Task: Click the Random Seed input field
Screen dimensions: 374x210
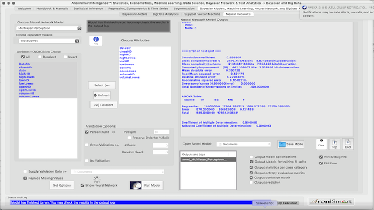Action: pos(161,152)
